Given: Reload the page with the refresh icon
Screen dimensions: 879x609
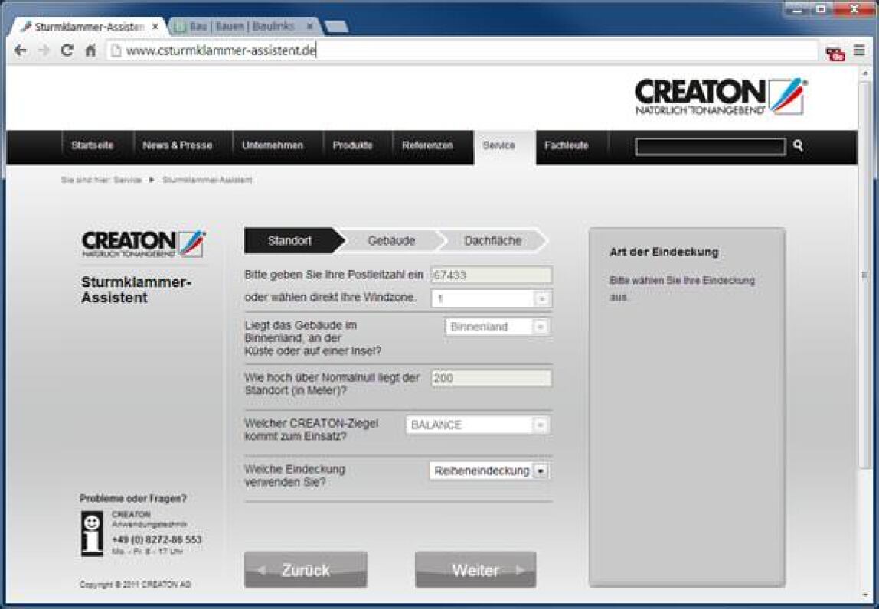Looking at the screenshot, I should tap(67, 50).
